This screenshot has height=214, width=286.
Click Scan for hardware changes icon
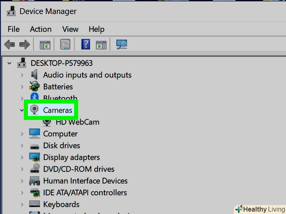[x=122, y=44]
